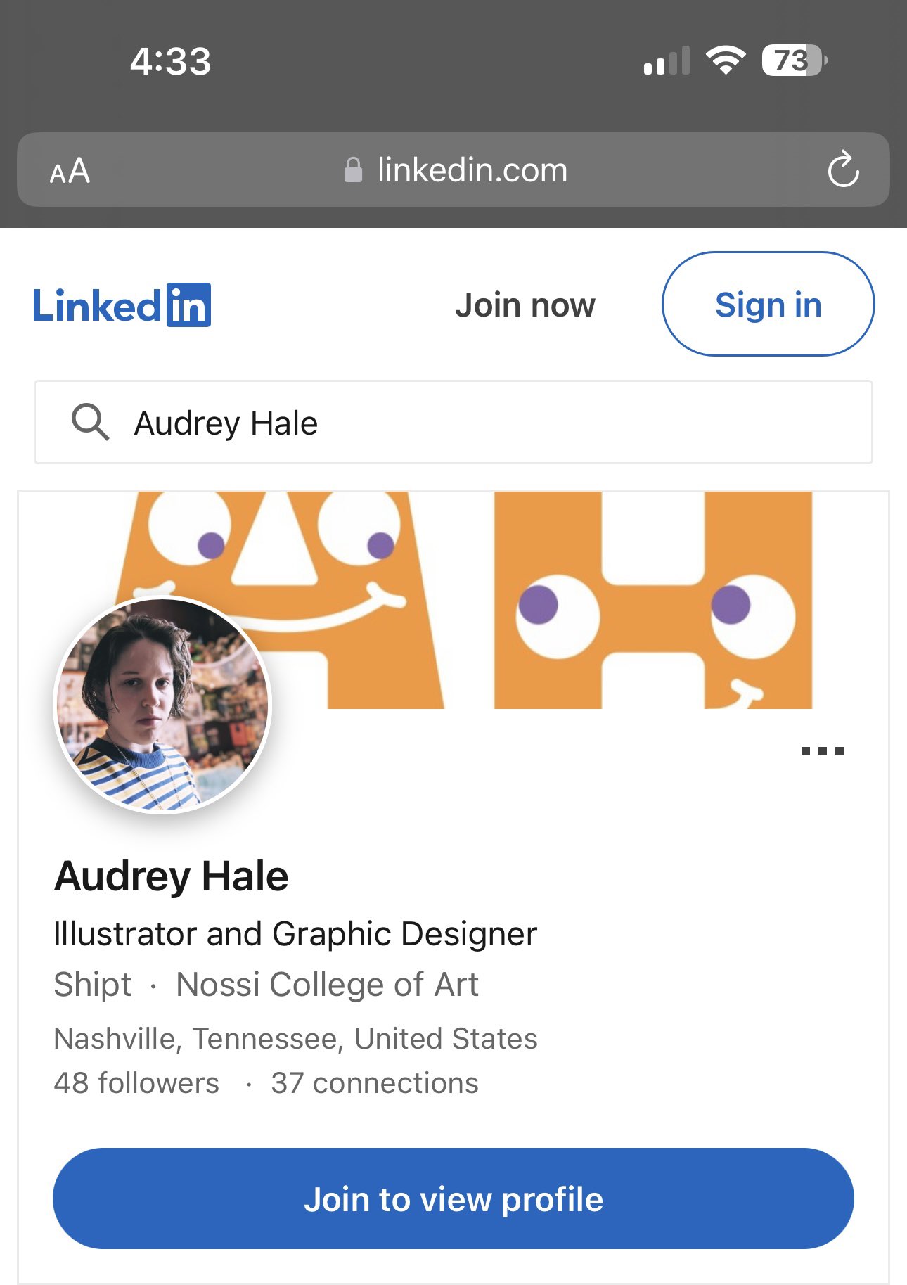The image size is (907, 1285).
Task: Tap the cellular signal bars icon
Action: 667,60
